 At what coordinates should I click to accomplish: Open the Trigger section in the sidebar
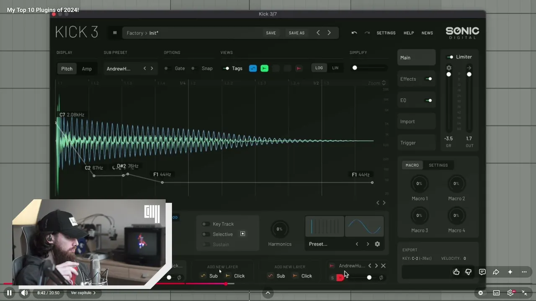pos(416,143)
